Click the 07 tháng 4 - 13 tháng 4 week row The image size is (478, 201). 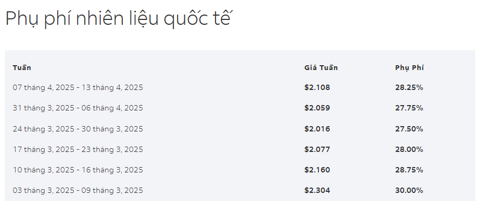point(240,87)
